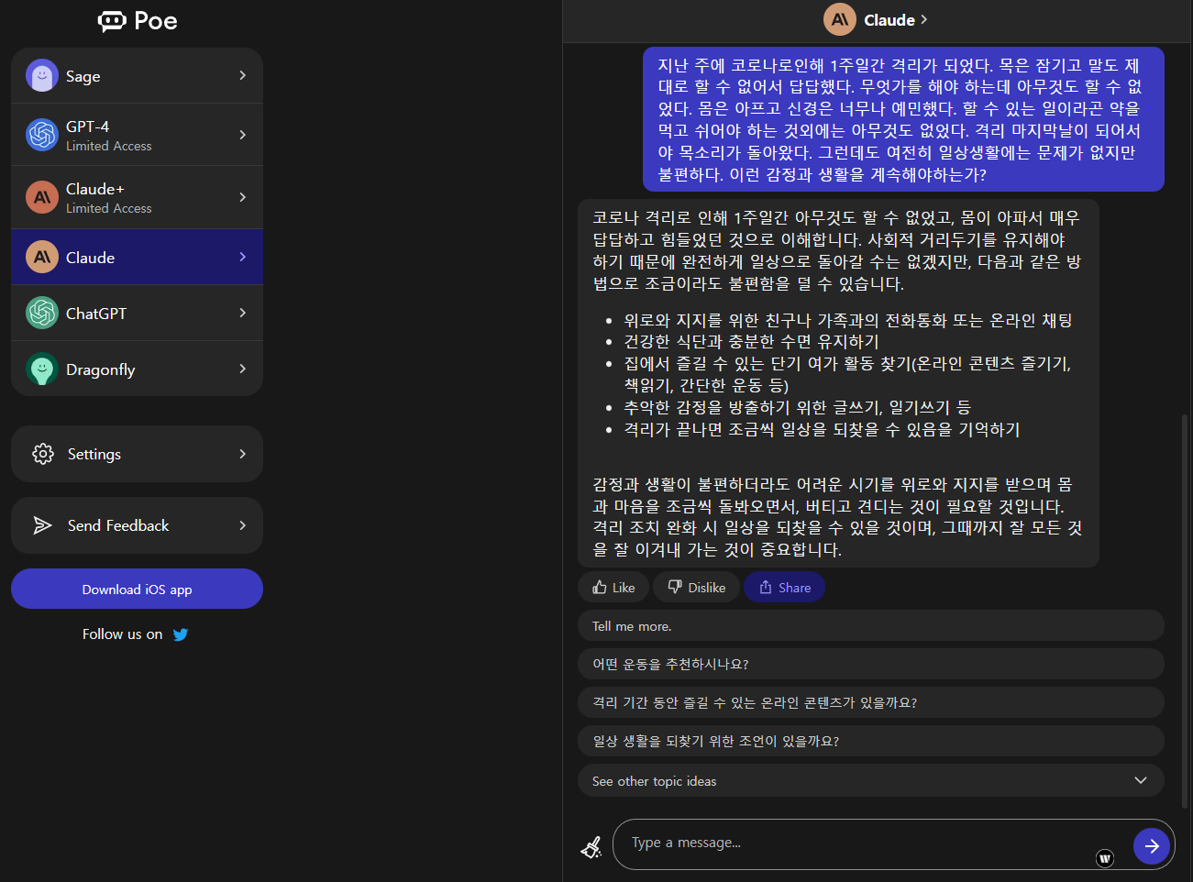Viewport: 1193px width, 882px height.
Task: Click the Claude avatar in sidebar
Action: coord(42,257)
